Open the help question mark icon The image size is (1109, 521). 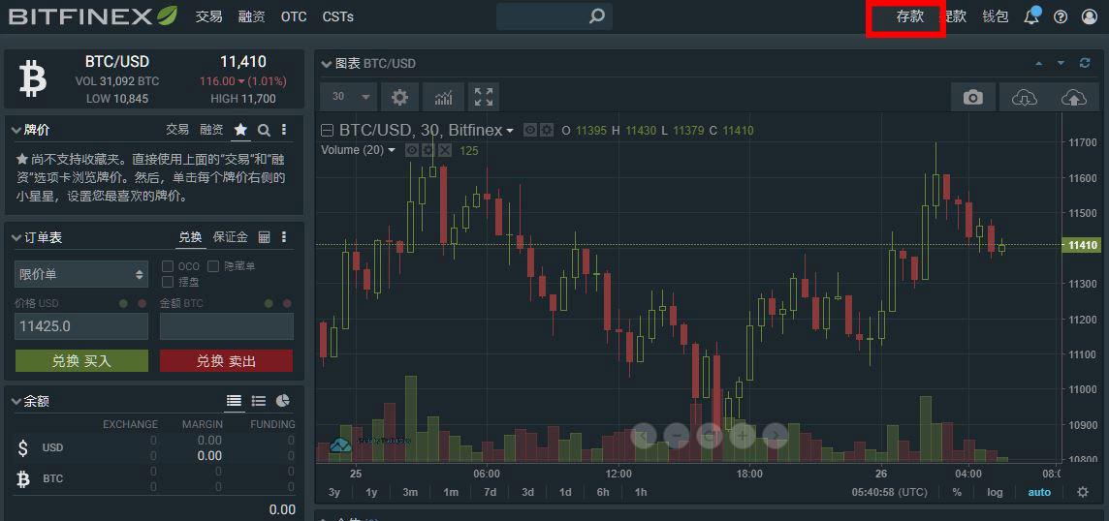(1061, 17)
